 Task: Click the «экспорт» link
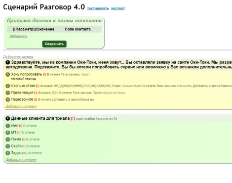pyautogui.click(x=118, y=8)
